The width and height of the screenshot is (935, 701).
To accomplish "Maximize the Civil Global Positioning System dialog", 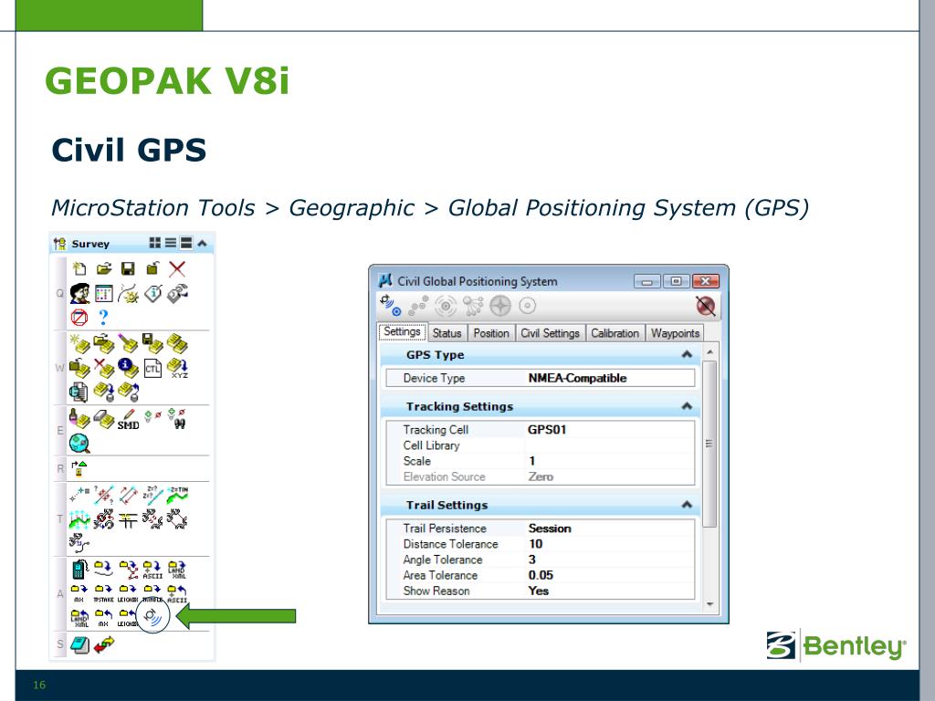I will pyautogui.click(x=677, y=281).
